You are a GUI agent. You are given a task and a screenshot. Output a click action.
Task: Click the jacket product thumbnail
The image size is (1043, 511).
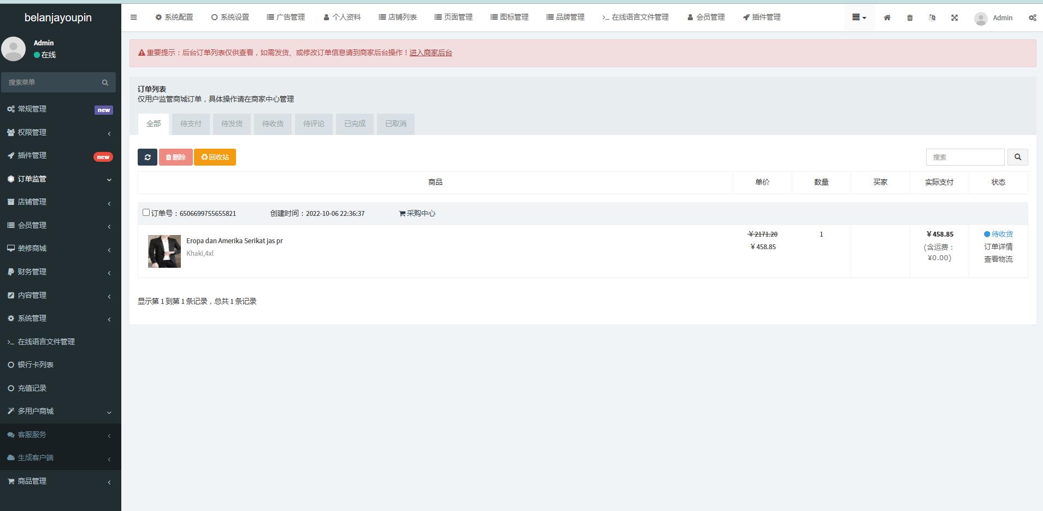point(164,251)
